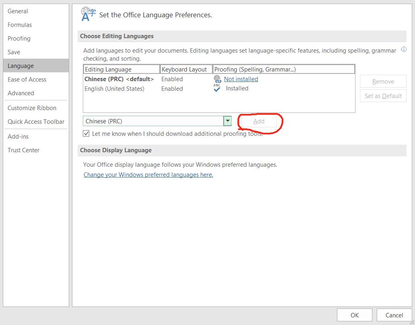Expand the additional editing language dropdown arrow
The height and width of the screenshot is (325, 415).
click(227, 121)
